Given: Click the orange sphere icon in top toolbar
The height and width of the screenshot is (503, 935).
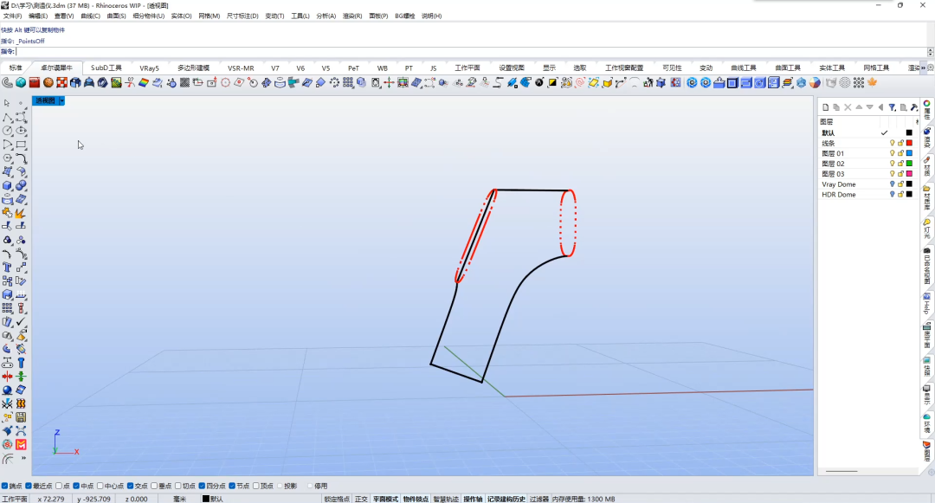Looking at the screenshot, I should tap(48, 83).
